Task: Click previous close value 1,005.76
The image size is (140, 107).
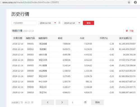Action: [x=66, y=82]
